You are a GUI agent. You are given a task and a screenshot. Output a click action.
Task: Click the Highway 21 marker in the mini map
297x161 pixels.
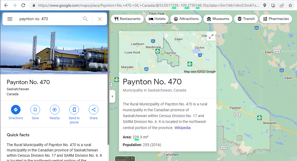153,41
